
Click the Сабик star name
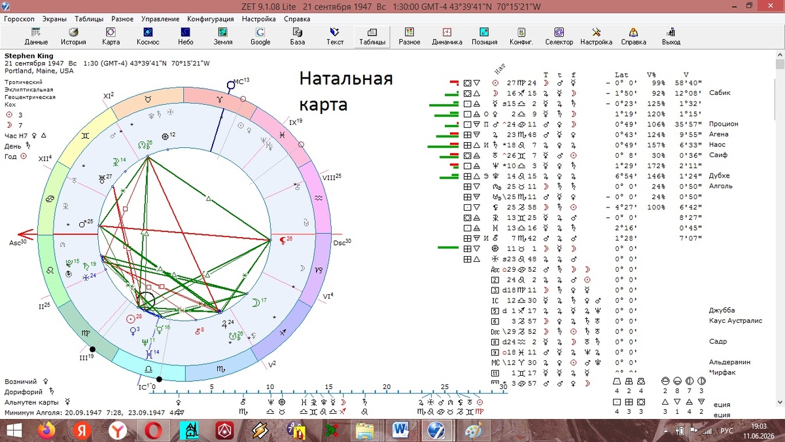pos(720,92)
